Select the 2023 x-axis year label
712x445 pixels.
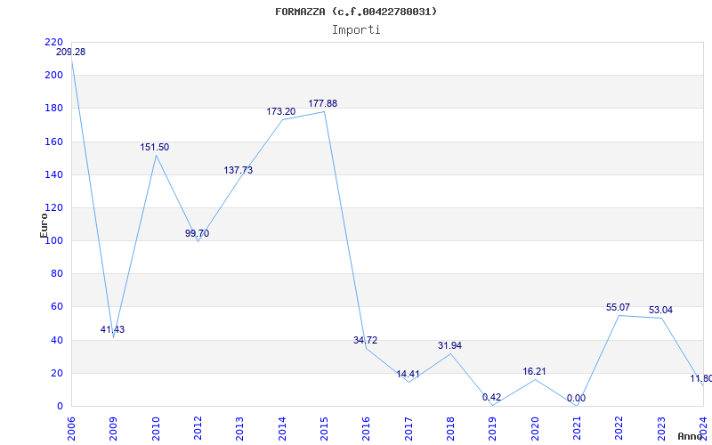point(661,428)
